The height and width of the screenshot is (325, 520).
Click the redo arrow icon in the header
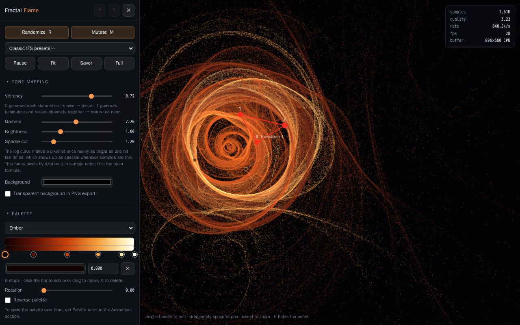click(114, 10)
